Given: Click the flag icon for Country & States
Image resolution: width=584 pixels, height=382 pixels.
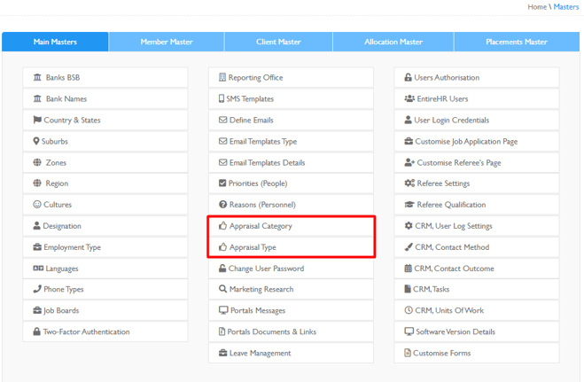Looking at the screenshot, I should [x=37, y=120].
